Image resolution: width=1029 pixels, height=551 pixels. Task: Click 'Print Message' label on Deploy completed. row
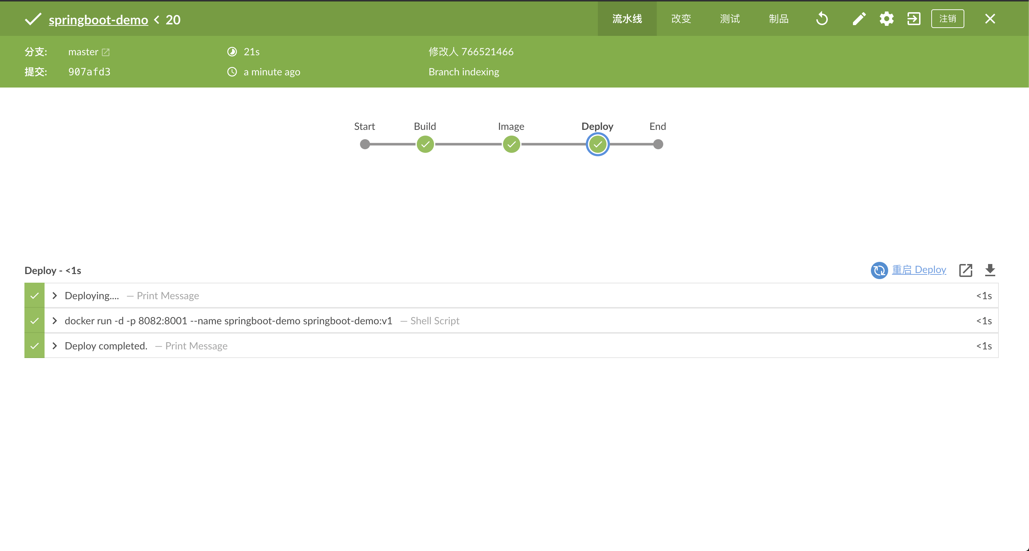196,346
